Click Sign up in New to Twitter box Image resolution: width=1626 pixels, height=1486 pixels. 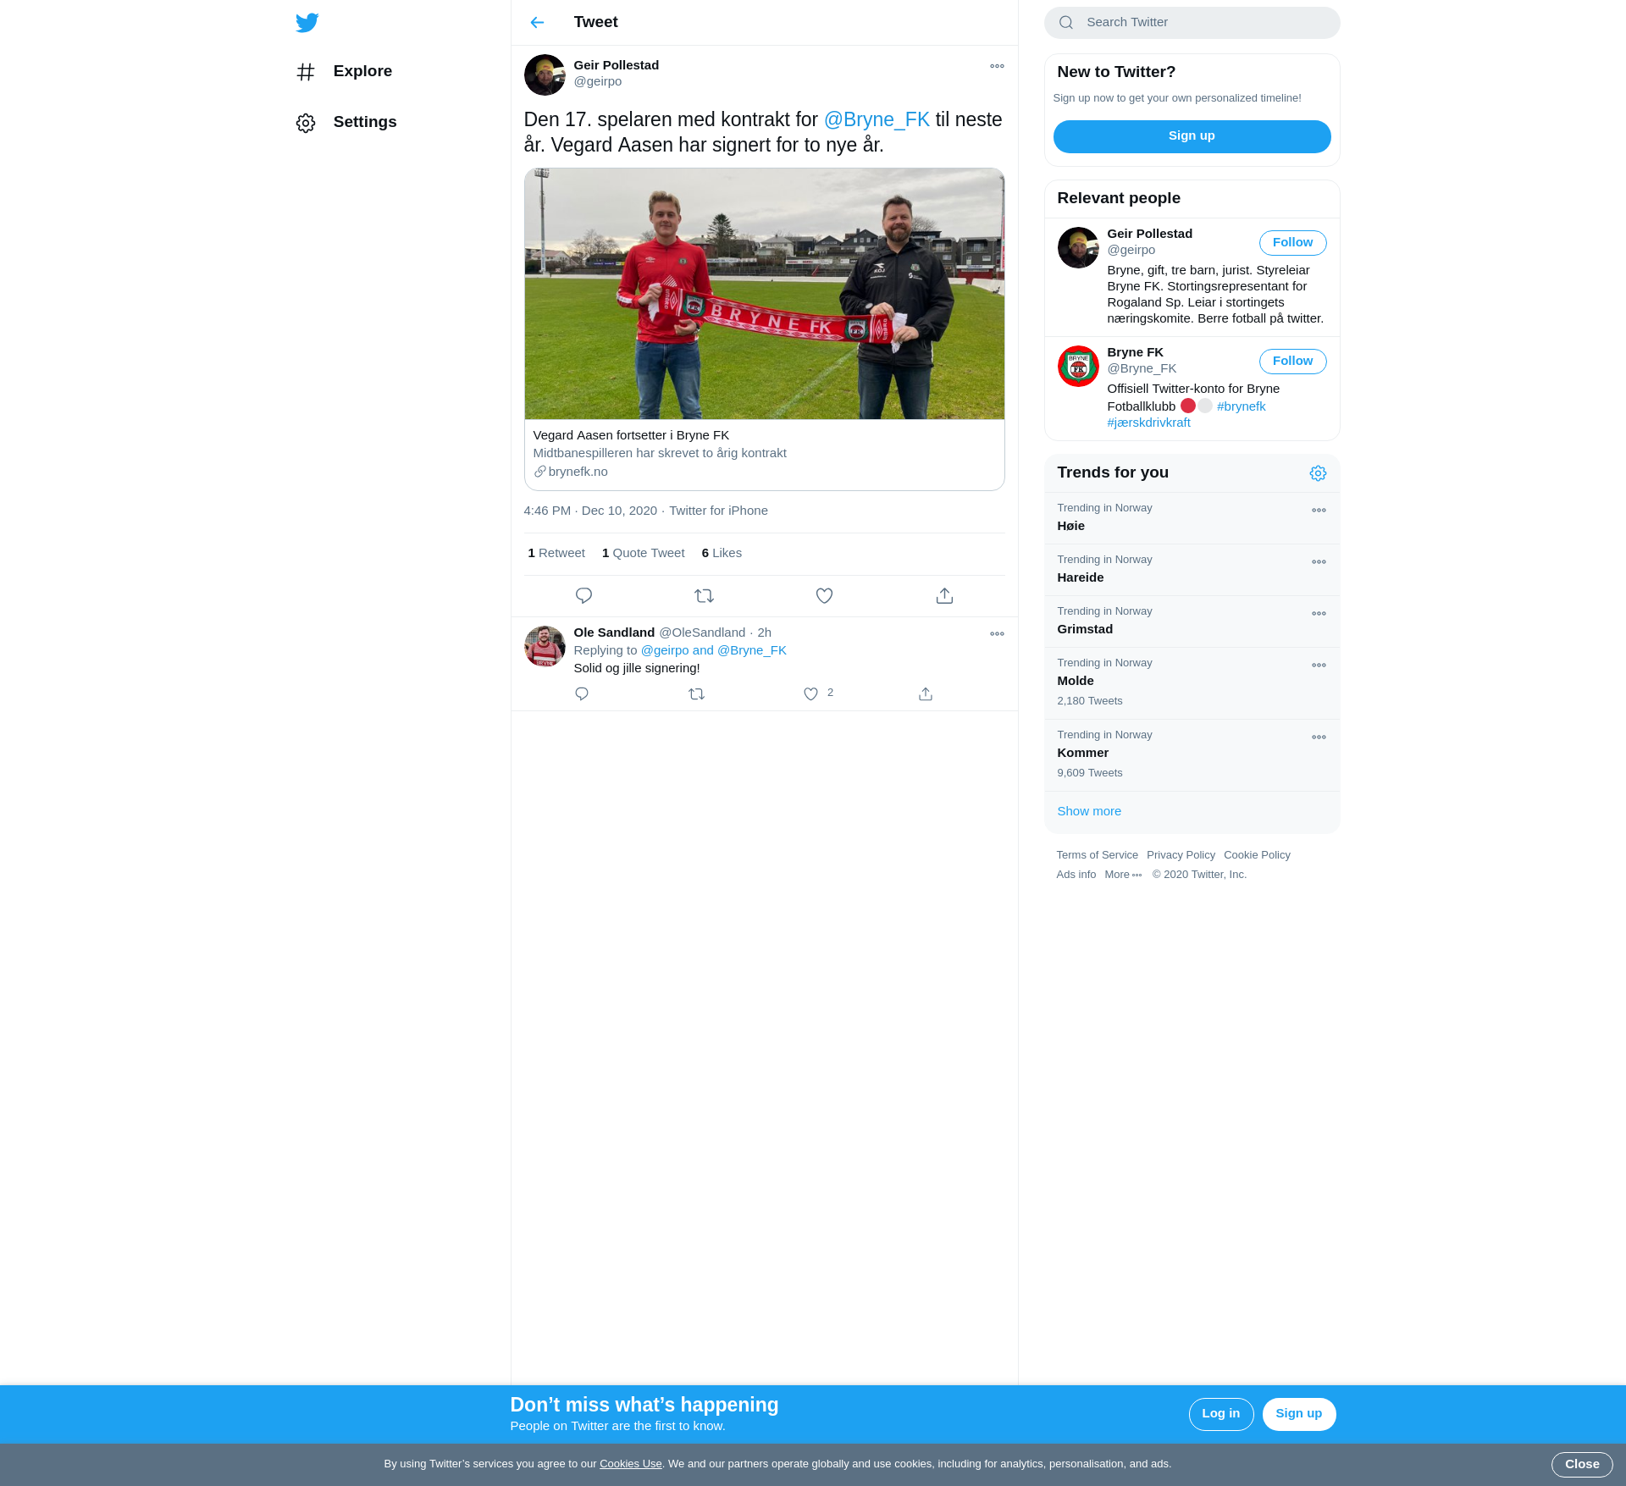(1192, 136)
